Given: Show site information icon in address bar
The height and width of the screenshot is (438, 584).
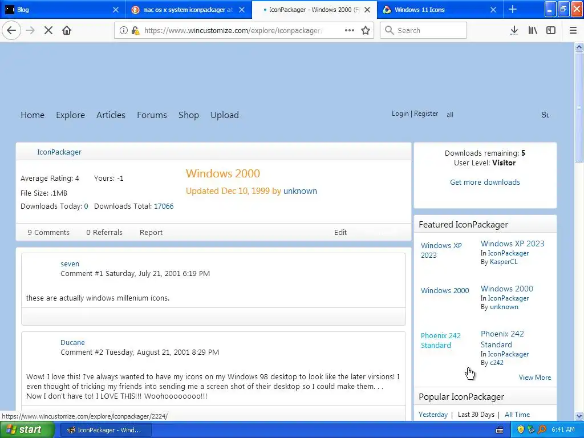Looking at the screenshot, I should pos(124,31).
